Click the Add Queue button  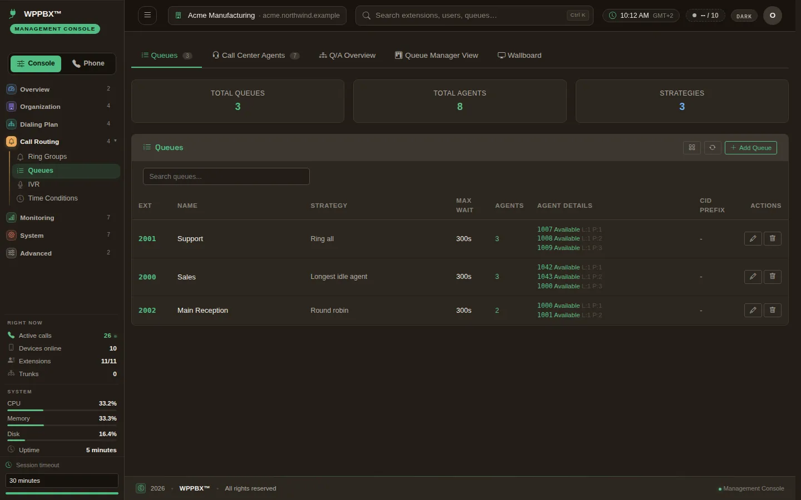coord(751,148)
